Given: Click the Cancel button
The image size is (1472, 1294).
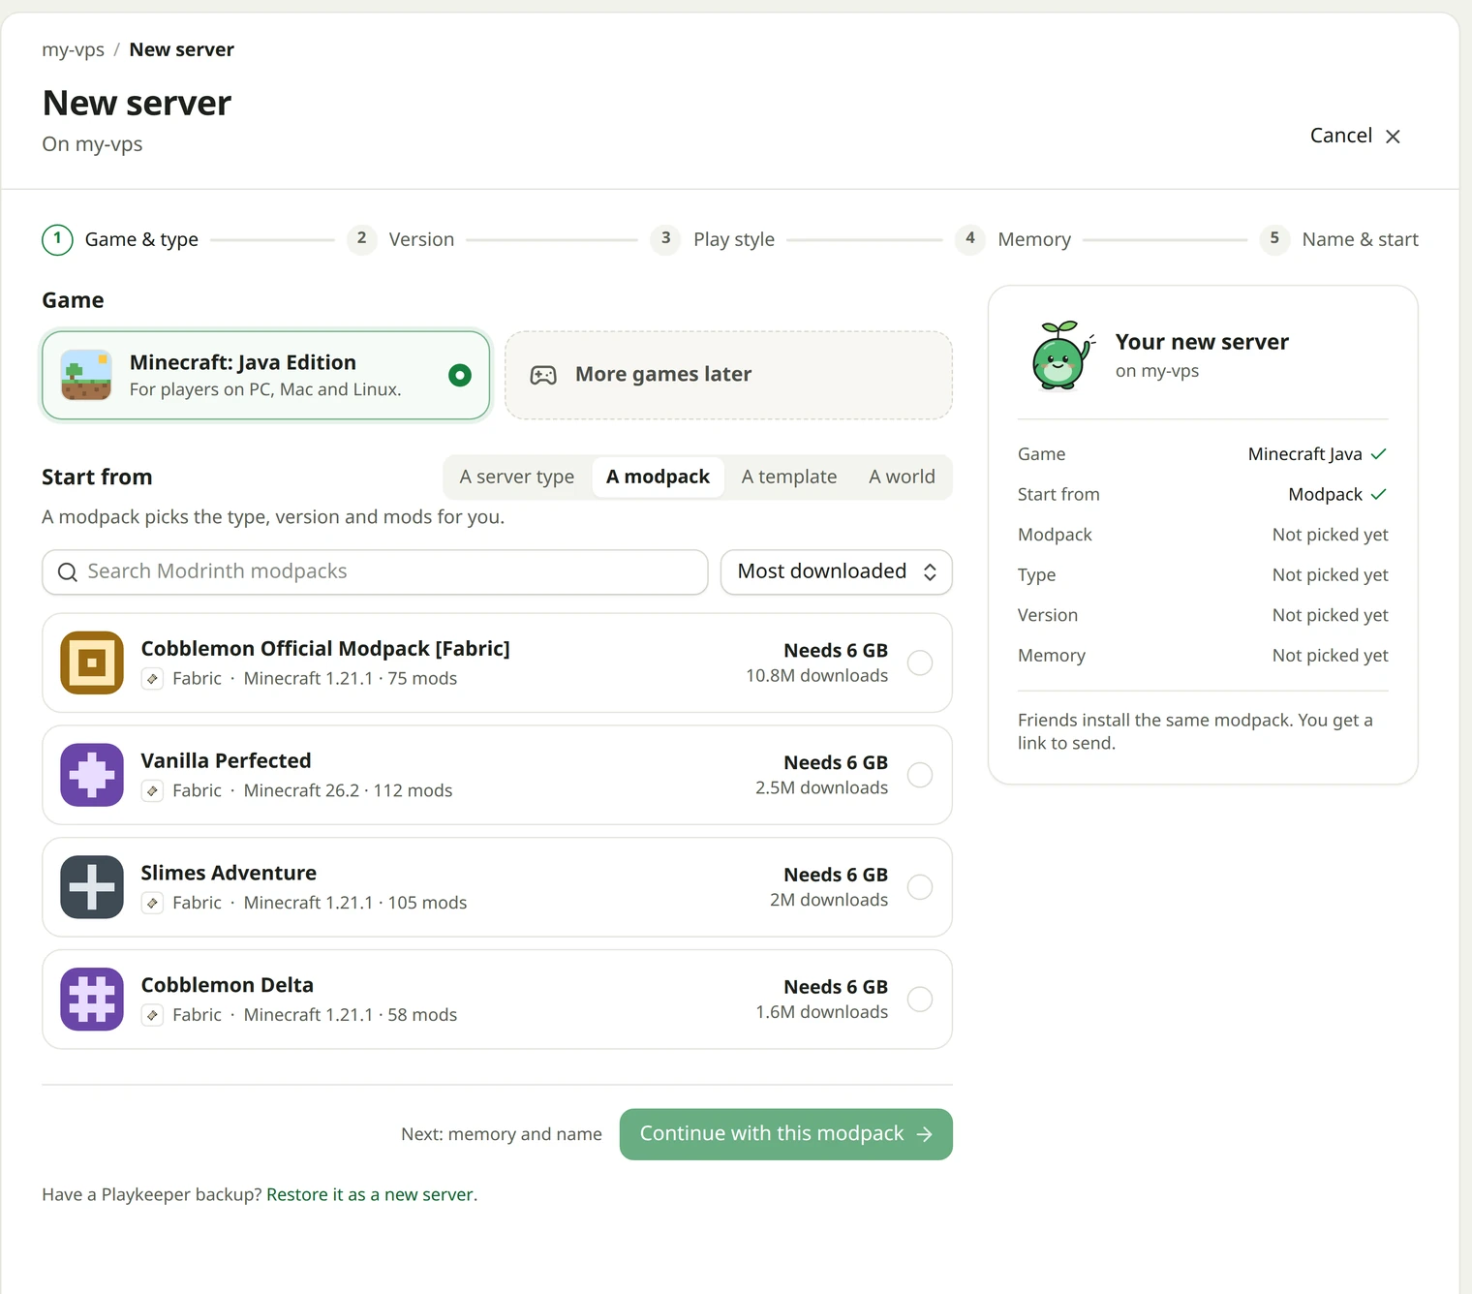Looking at the screenshot, I should (1355, 137).
